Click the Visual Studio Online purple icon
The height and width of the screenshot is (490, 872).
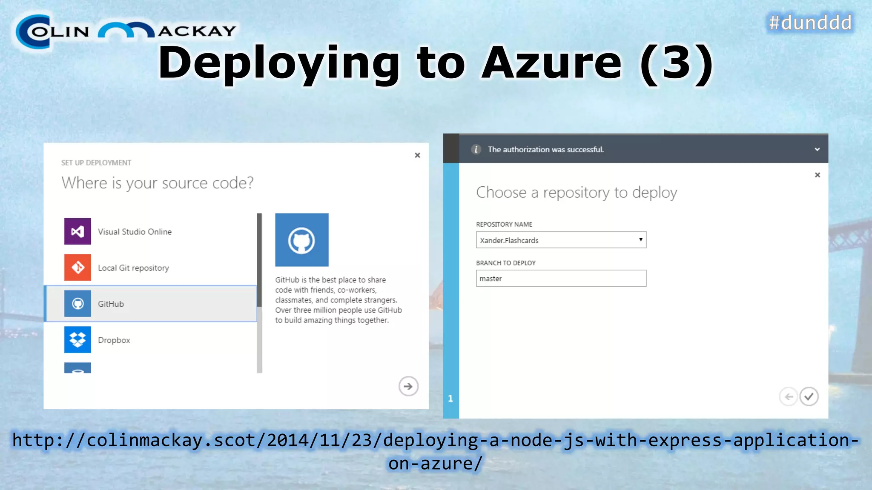[77, 231]
